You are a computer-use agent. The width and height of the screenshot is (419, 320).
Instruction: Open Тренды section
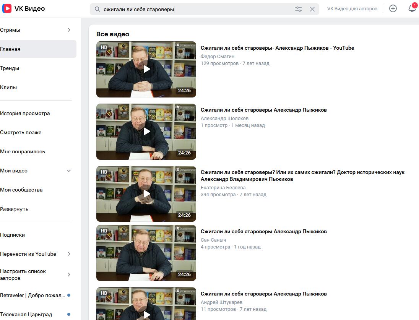coord(10,68)
